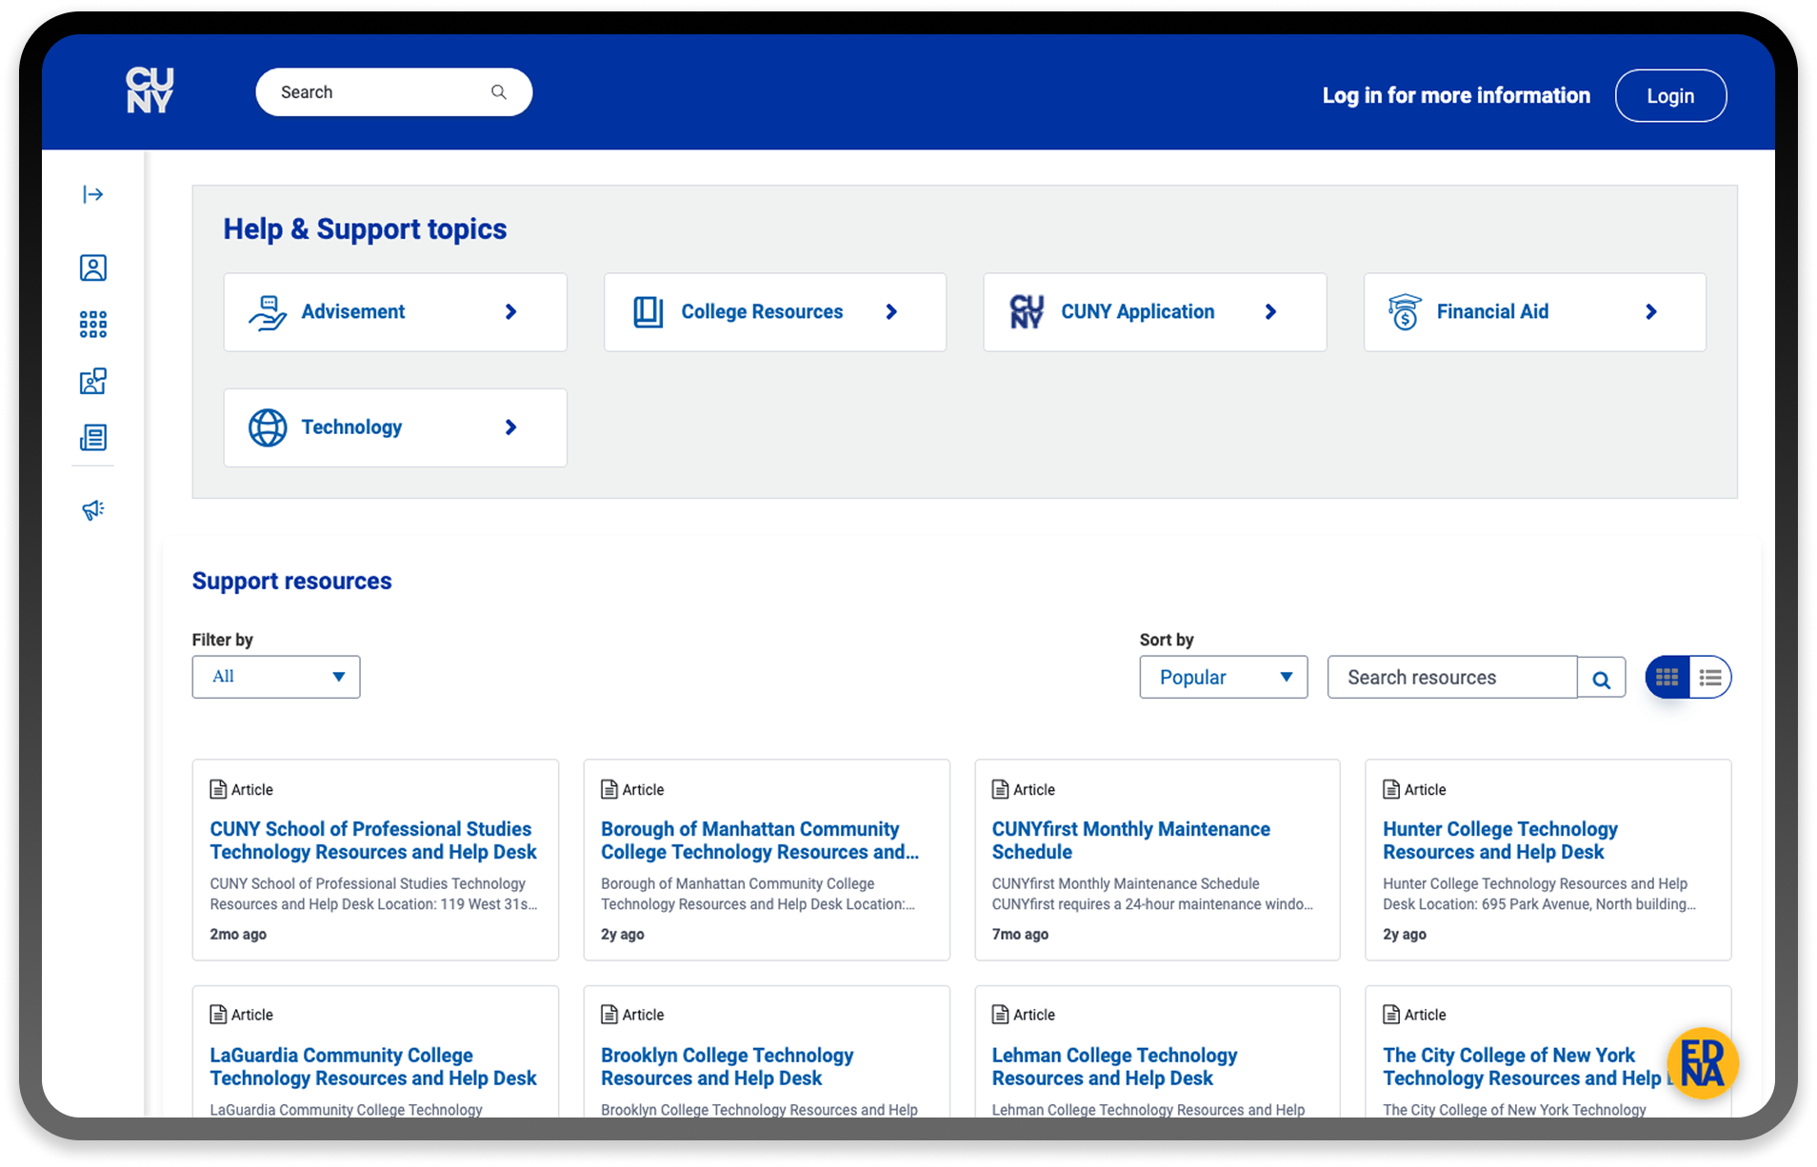Click the Article icon on the Brooklyn College card
This screenshot has width=1817, height=1167.
click(609, 1015)
